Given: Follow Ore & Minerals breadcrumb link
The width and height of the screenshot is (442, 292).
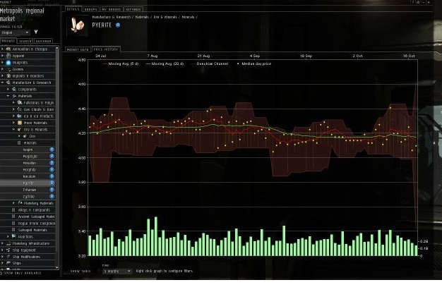Looking at the screenshot, I should point(165,17).
